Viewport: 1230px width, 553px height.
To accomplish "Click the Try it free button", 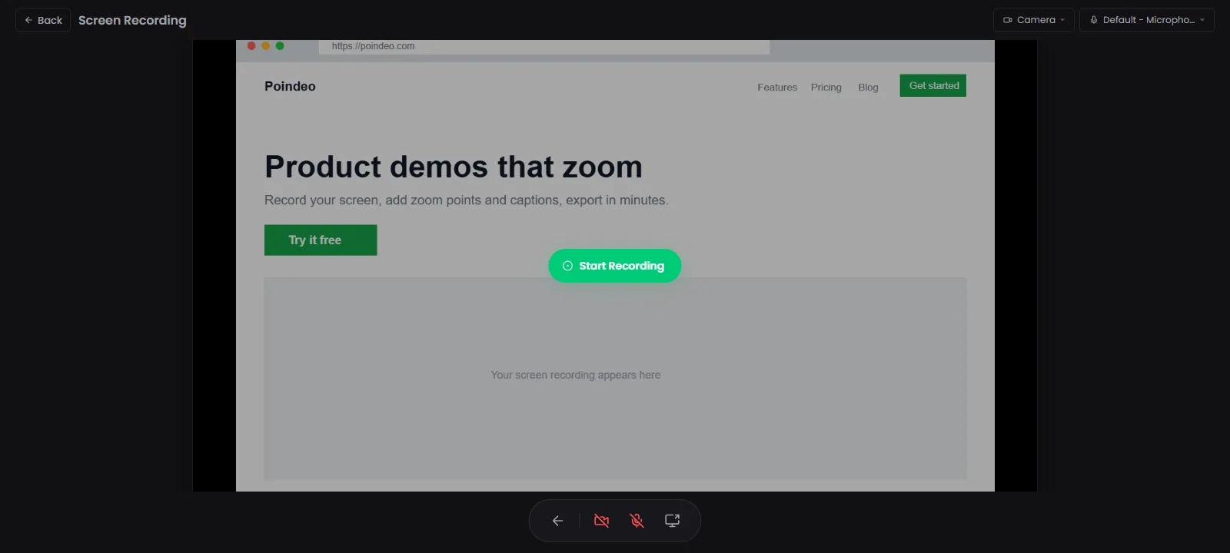I will [x=321, y=240].
